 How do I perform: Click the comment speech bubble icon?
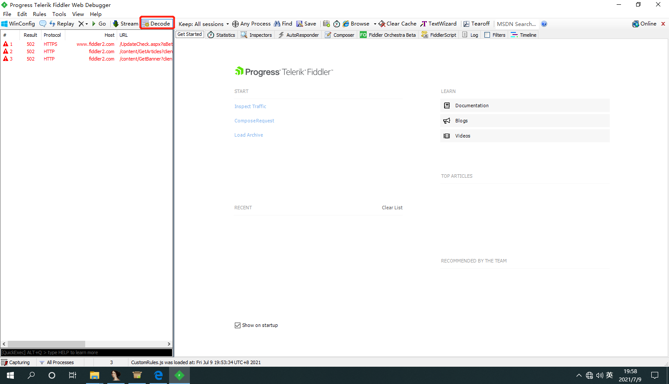[x=43, y=24]
